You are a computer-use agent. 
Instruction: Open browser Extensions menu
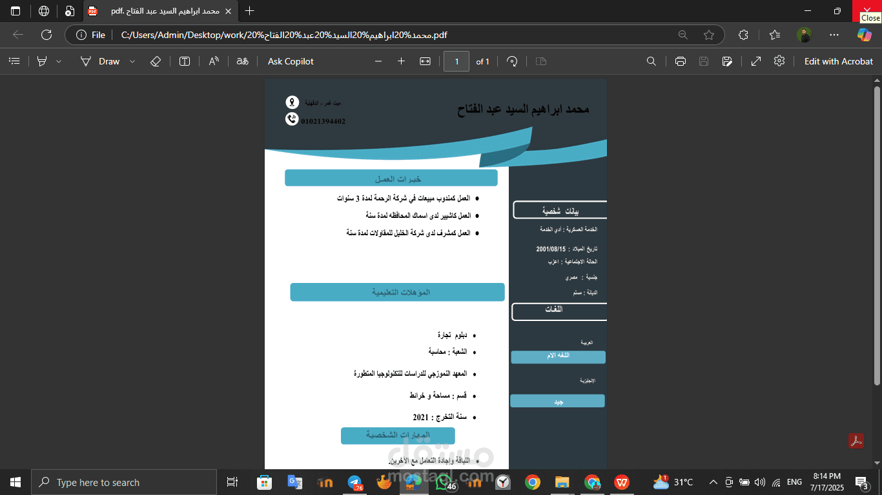[x=743, y=35]
